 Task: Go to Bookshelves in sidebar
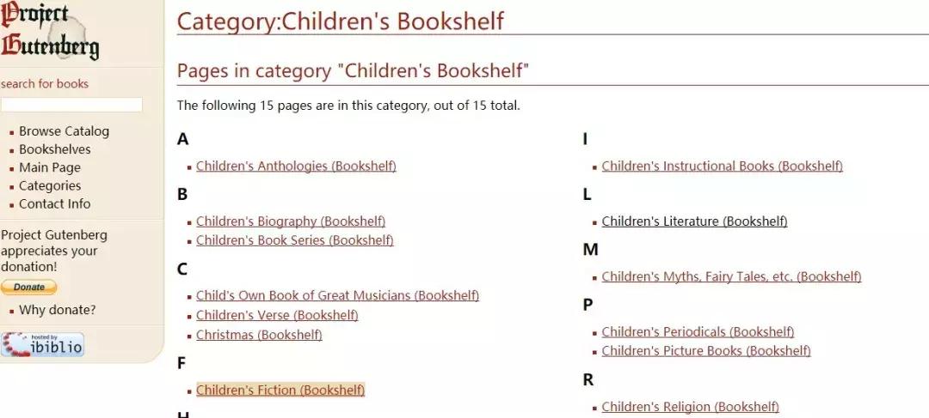pos(54,149)
